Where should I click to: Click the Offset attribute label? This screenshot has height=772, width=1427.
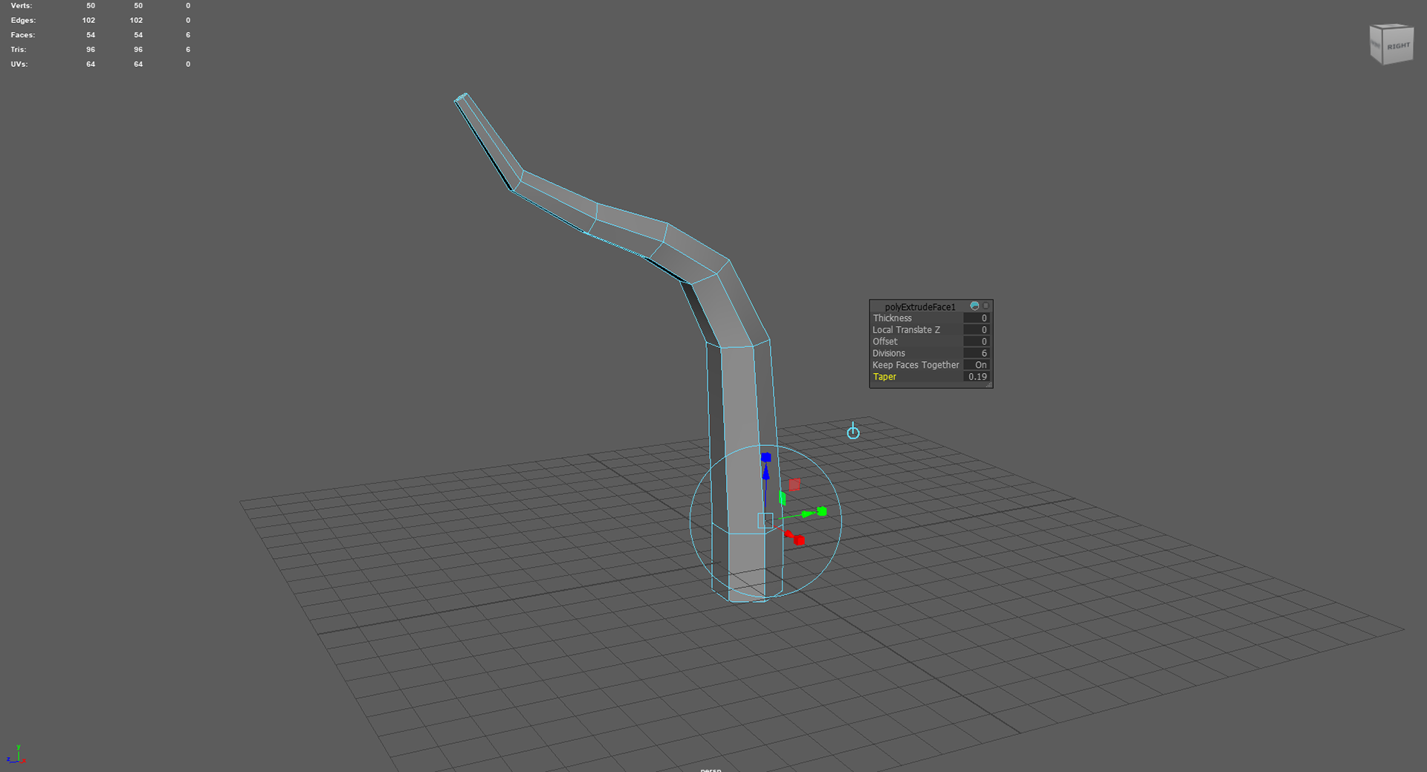point(885,342)
